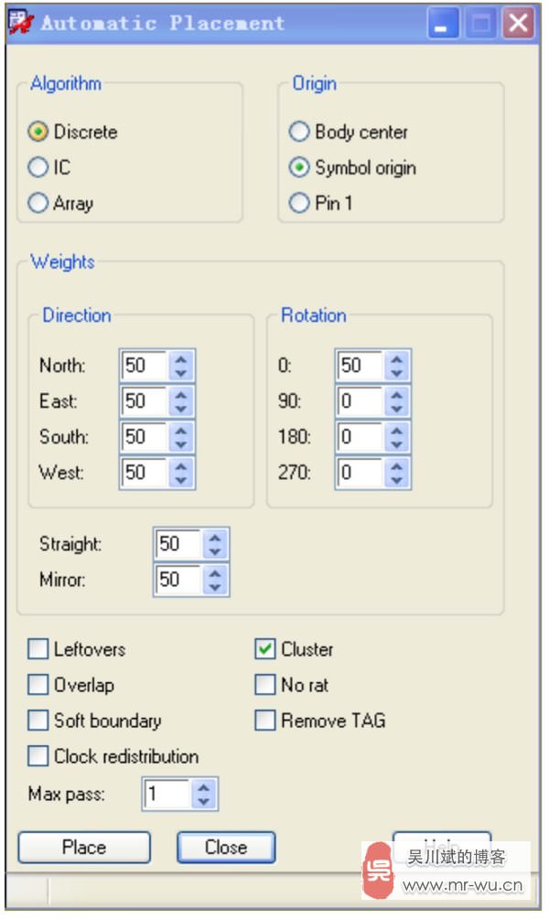Enable the Leftovers checkbox
Image resolution: width=549 pixels, height=919 pixels.
point(38,649)
